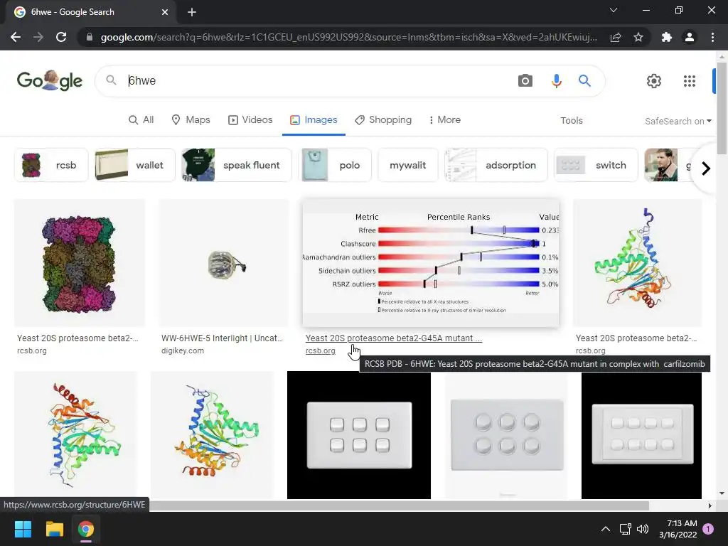Image resolution: width=728 pixels, height=546 pixels.
Task: Open the six square button switch image
Action: tap(359, 435)
